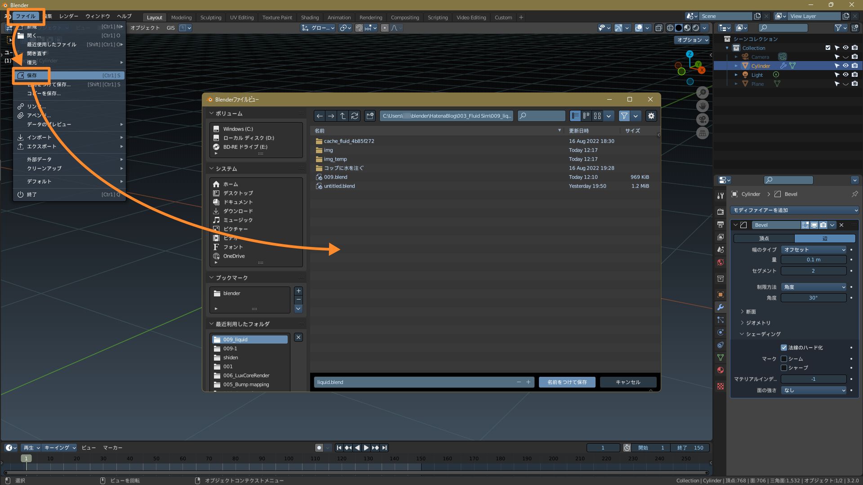Select thumbnail display mode icon in file browser
863x485 pixels.
(x=597, y=116)
